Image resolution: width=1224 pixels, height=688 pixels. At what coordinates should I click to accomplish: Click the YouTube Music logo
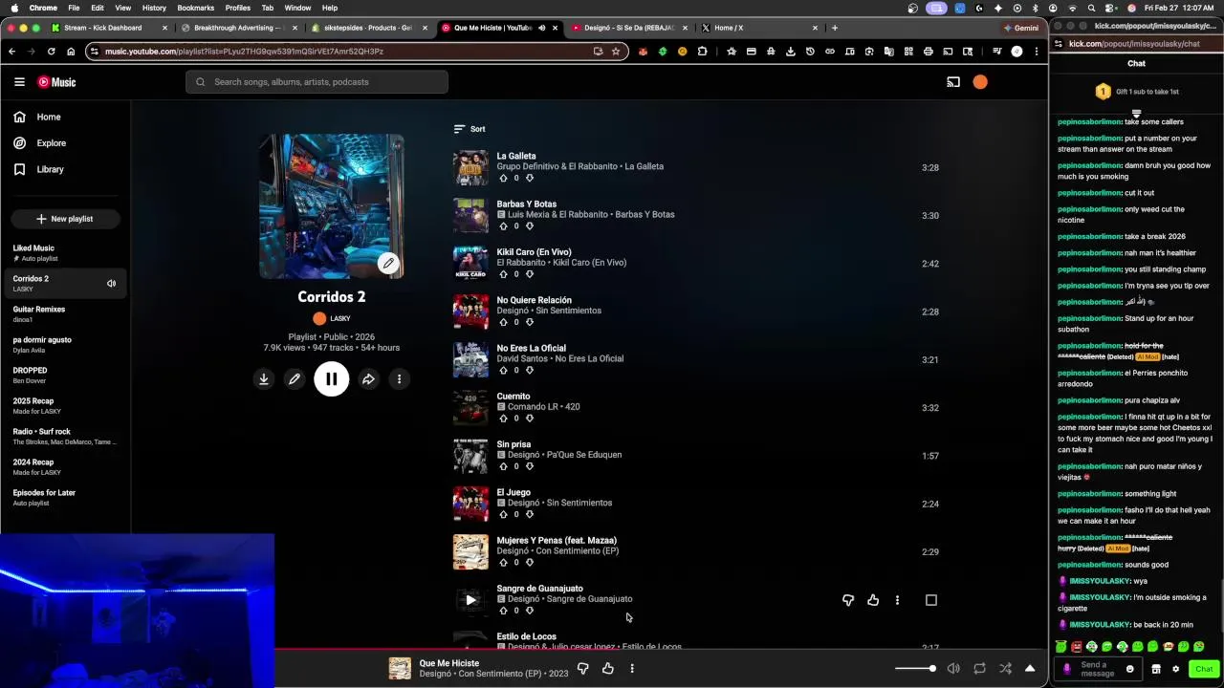(56, 82)
